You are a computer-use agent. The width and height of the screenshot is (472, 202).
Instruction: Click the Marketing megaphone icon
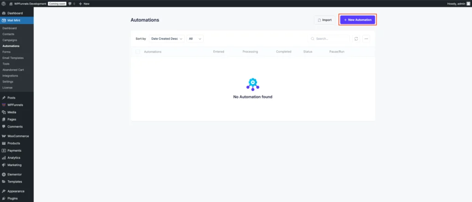pyautogui.click(x=4, y=165)
